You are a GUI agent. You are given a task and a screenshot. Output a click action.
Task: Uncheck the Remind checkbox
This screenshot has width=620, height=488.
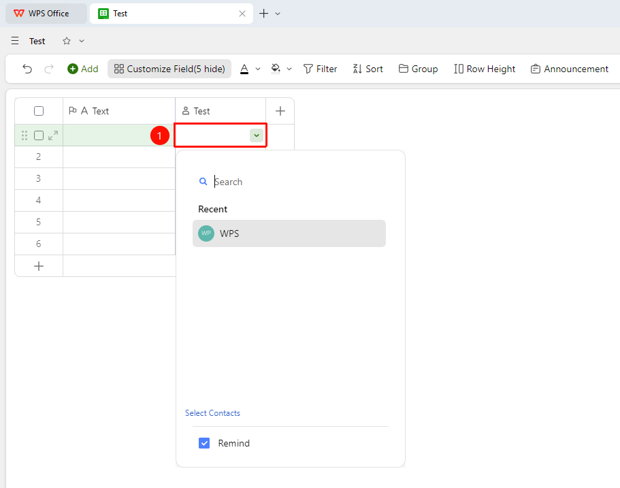(x=204, y=443)
